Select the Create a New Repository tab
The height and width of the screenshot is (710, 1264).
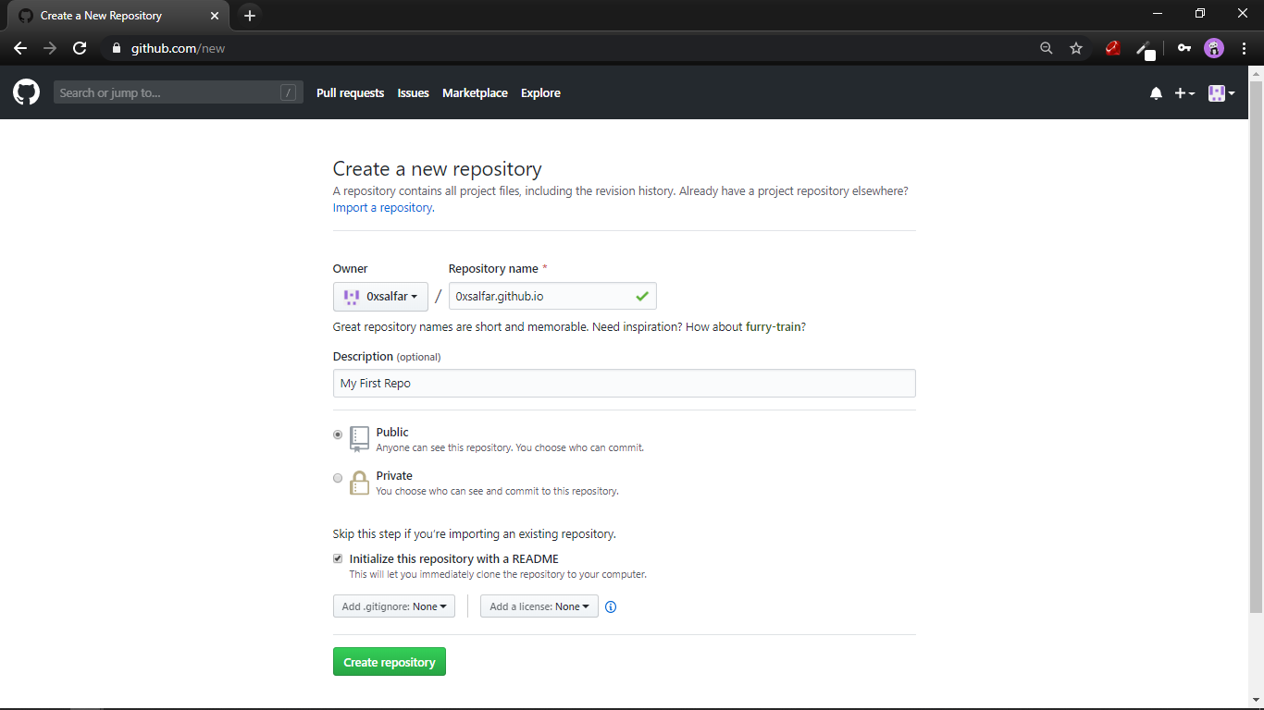118,16
